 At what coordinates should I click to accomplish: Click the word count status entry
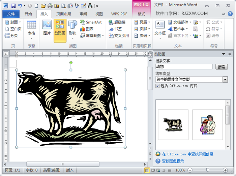pos(32,170)
